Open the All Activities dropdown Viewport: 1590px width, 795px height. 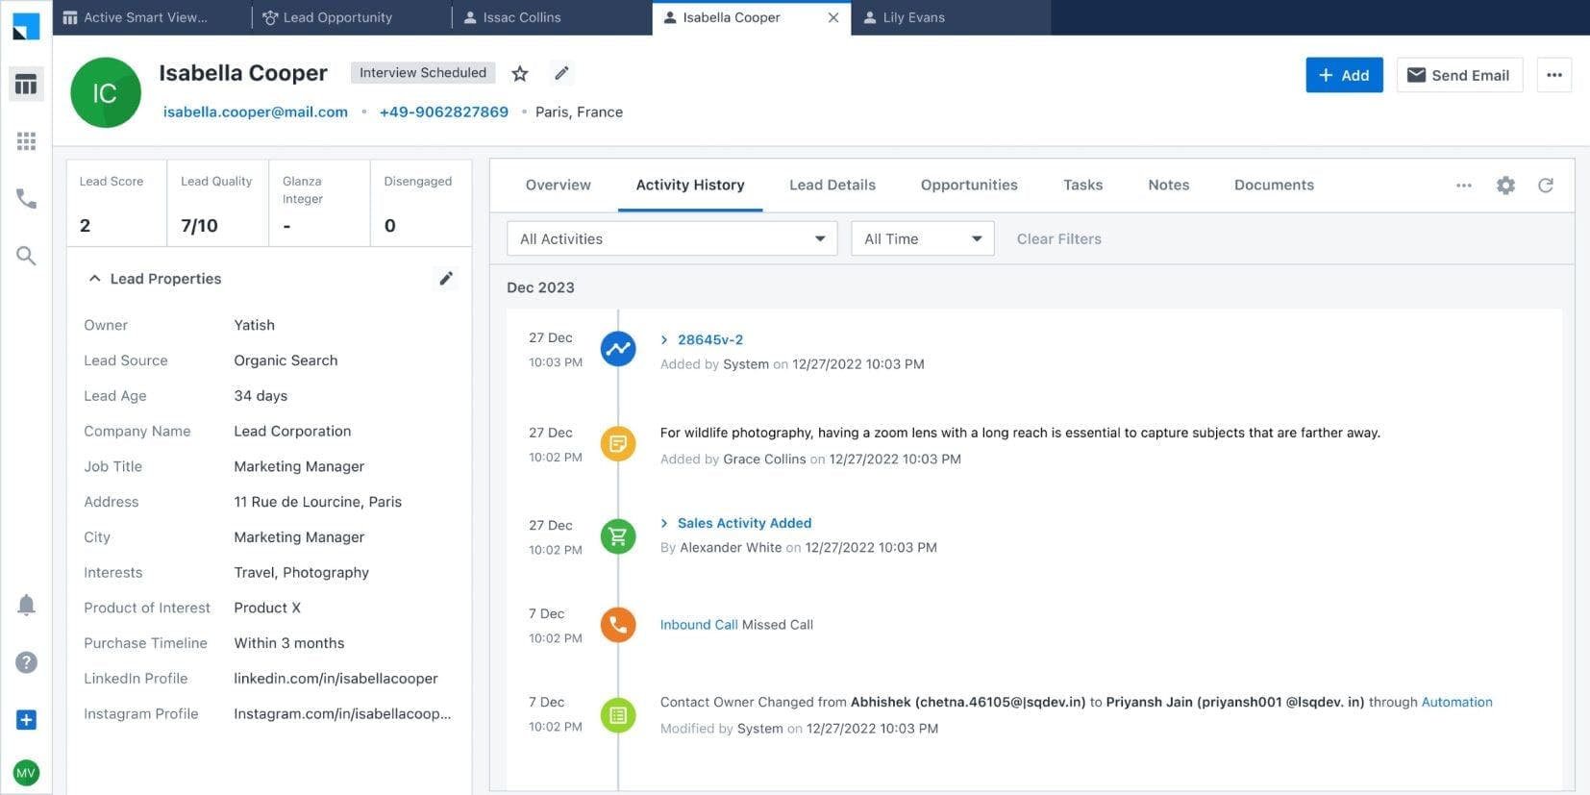(672, 238)
